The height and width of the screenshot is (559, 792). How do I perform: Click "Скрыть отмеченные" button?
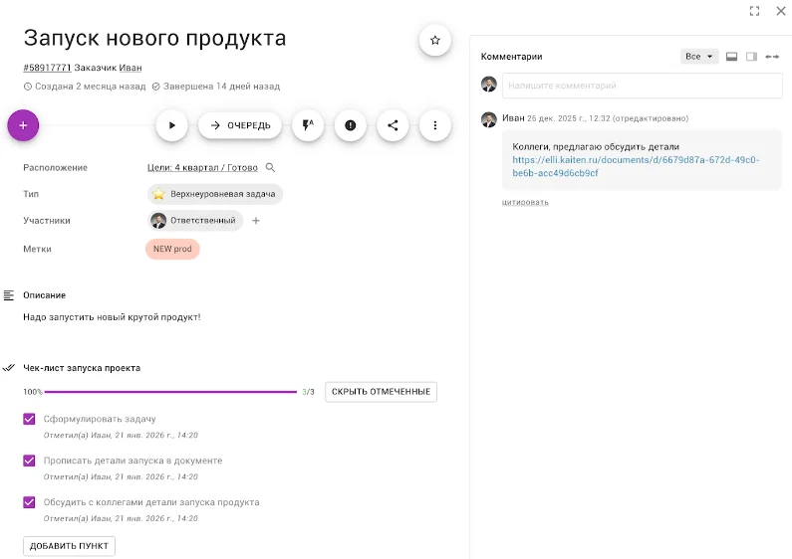[x=381, y=392]
